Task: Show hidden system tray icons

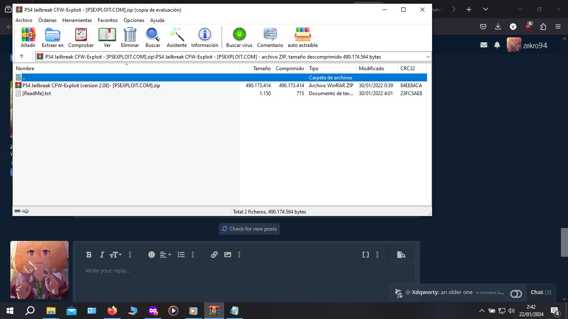Action: click(x=482, y=311)
